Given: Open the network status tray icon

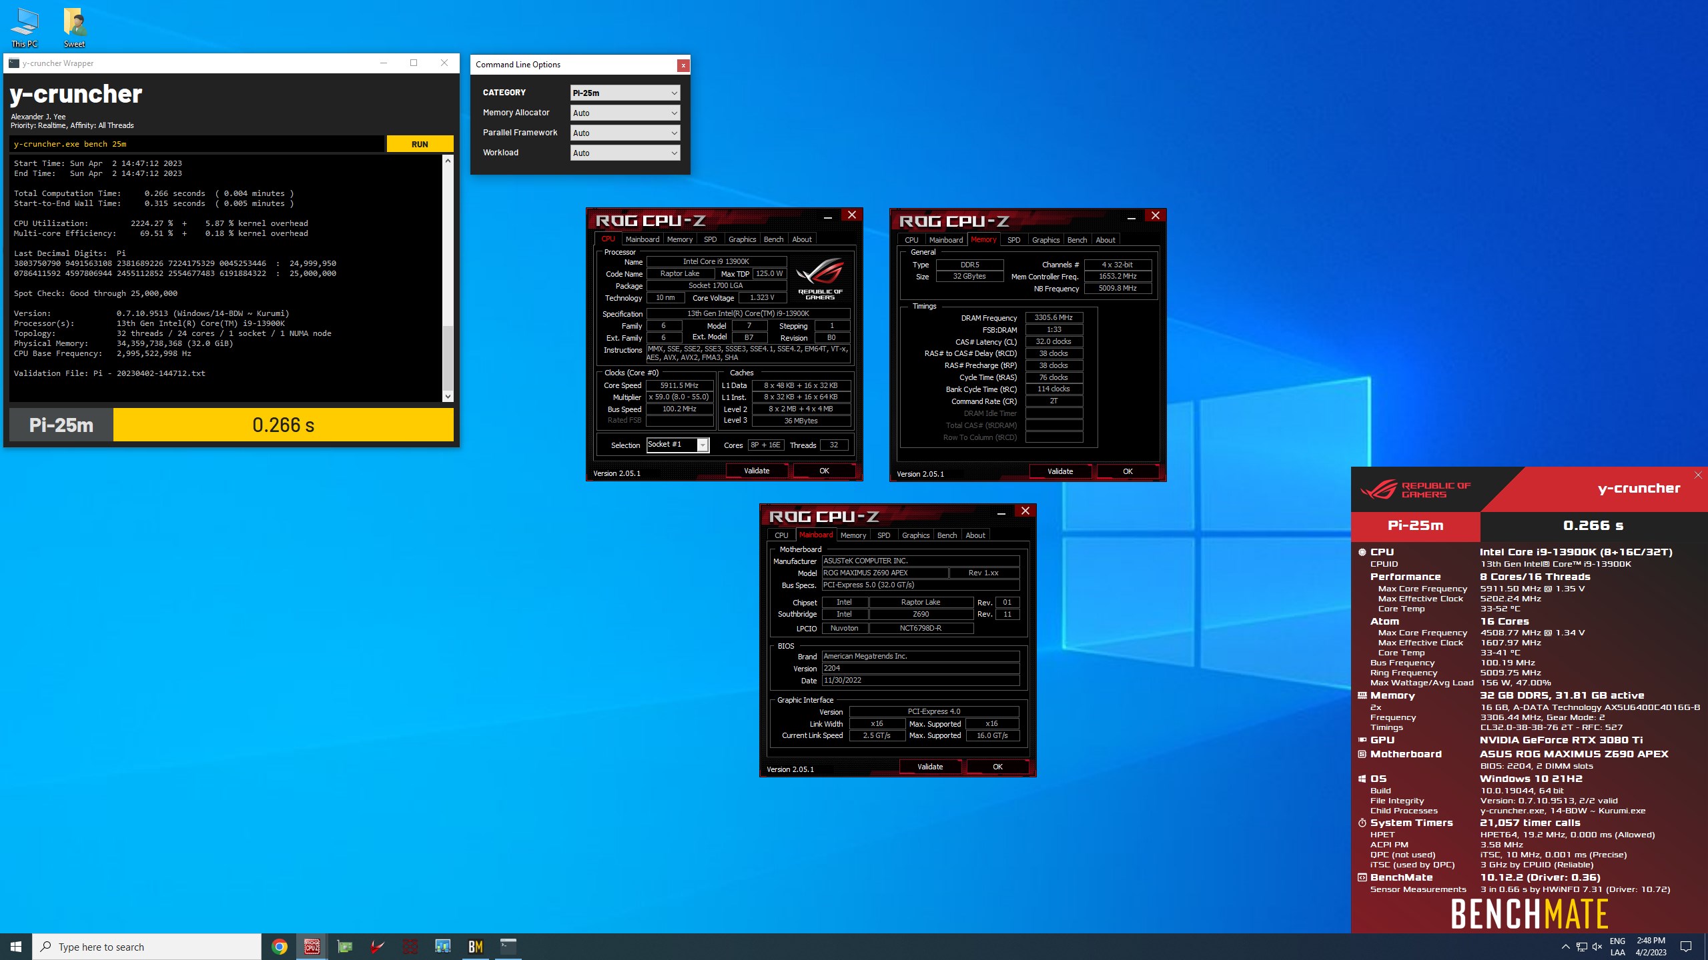Looking at the screenshot, I should pyautogui.click(x=1581, y=947).
